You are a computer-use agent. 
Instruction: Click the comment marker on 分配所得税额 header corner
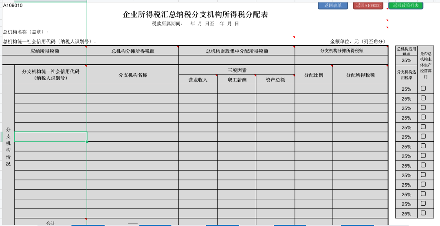[386, 66]
